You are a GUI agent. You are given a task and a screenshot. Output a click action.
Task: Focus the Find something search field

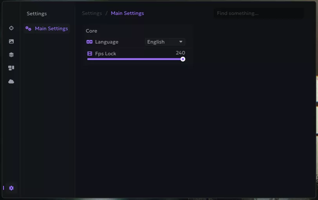click(x=258, y=13)
